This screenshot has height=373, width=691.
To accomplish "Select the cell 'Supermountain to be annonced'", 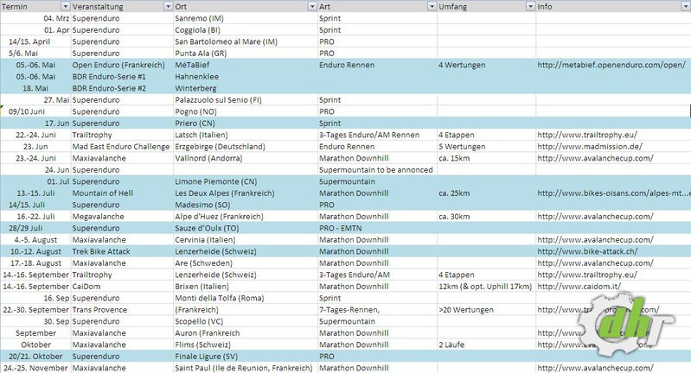I will click(x=377, y=170).
